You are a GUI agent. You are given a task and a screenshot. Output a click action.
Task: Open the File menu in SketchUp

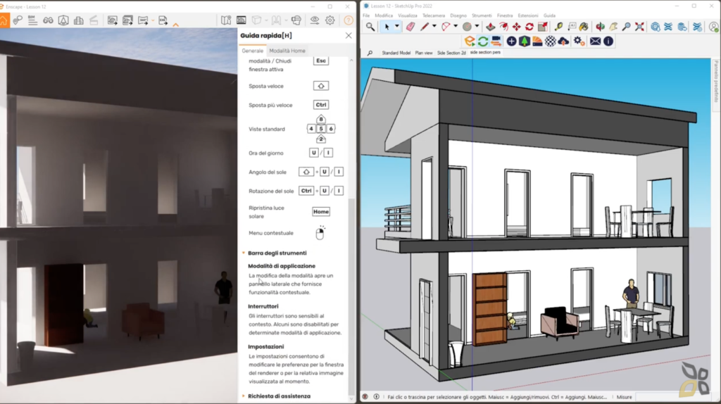pos(366,15)
